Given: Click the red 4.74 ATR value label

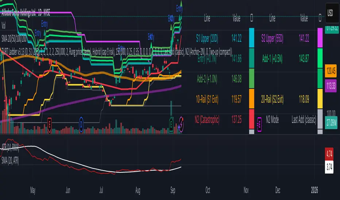Looking at the screenshot, I should pyautogui.click(x=329, y=154).
